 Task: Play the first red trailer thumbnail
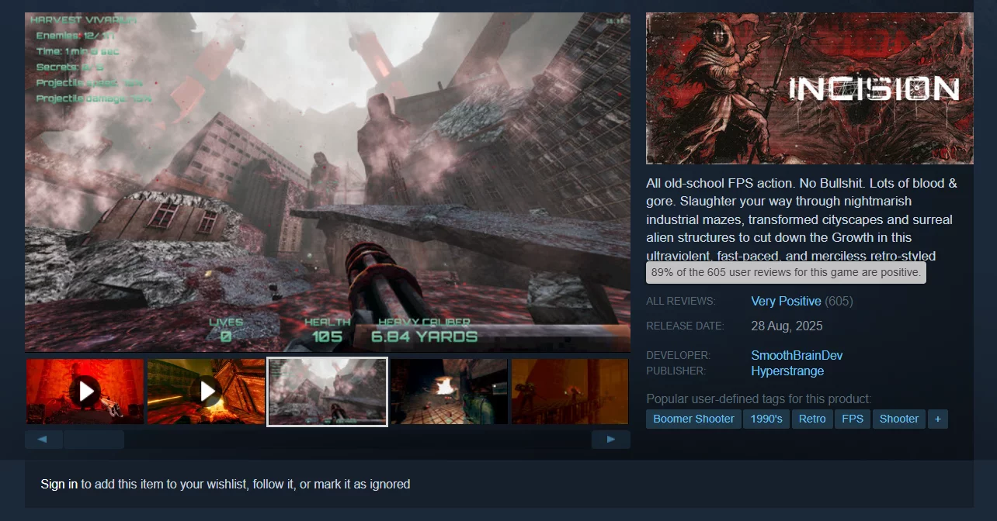85,391
